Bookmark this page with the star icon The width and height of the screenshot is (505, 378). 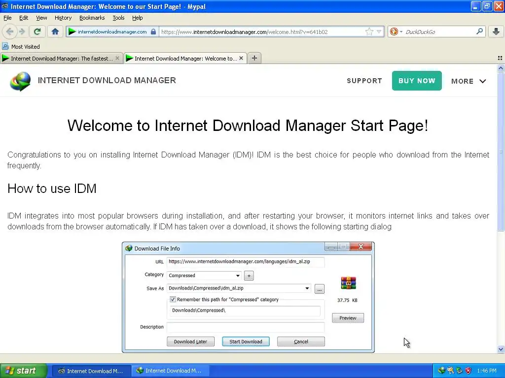(369, 31)
